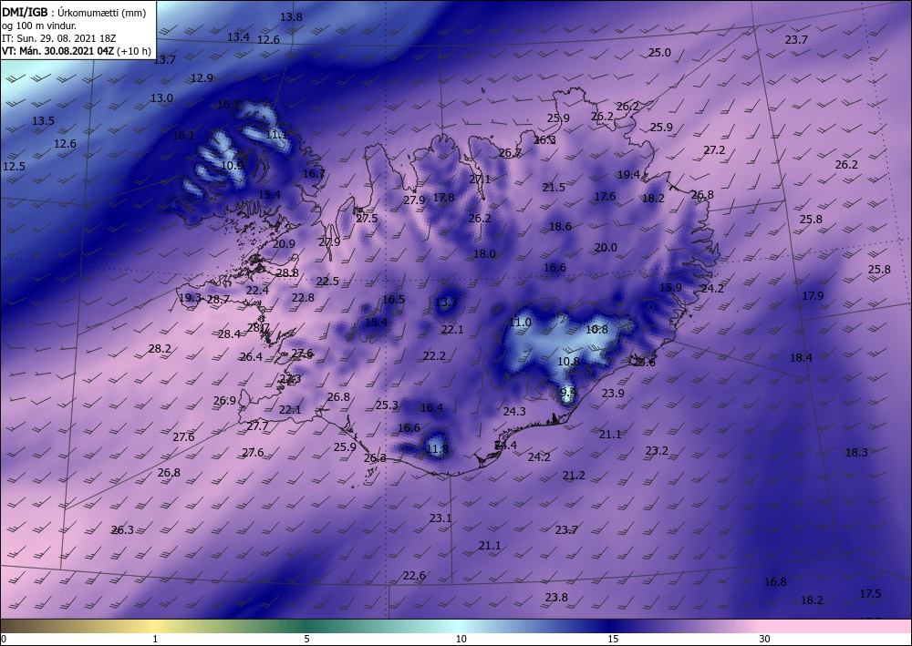Select the 27.1 map value
Image resolution: width=912 pixels, height=646 pixels.
point(480,179)
